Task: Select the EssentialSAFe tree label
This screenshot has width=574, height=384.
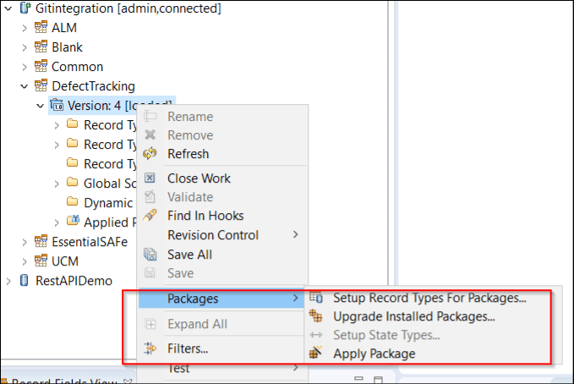Action: pos(90,242)
